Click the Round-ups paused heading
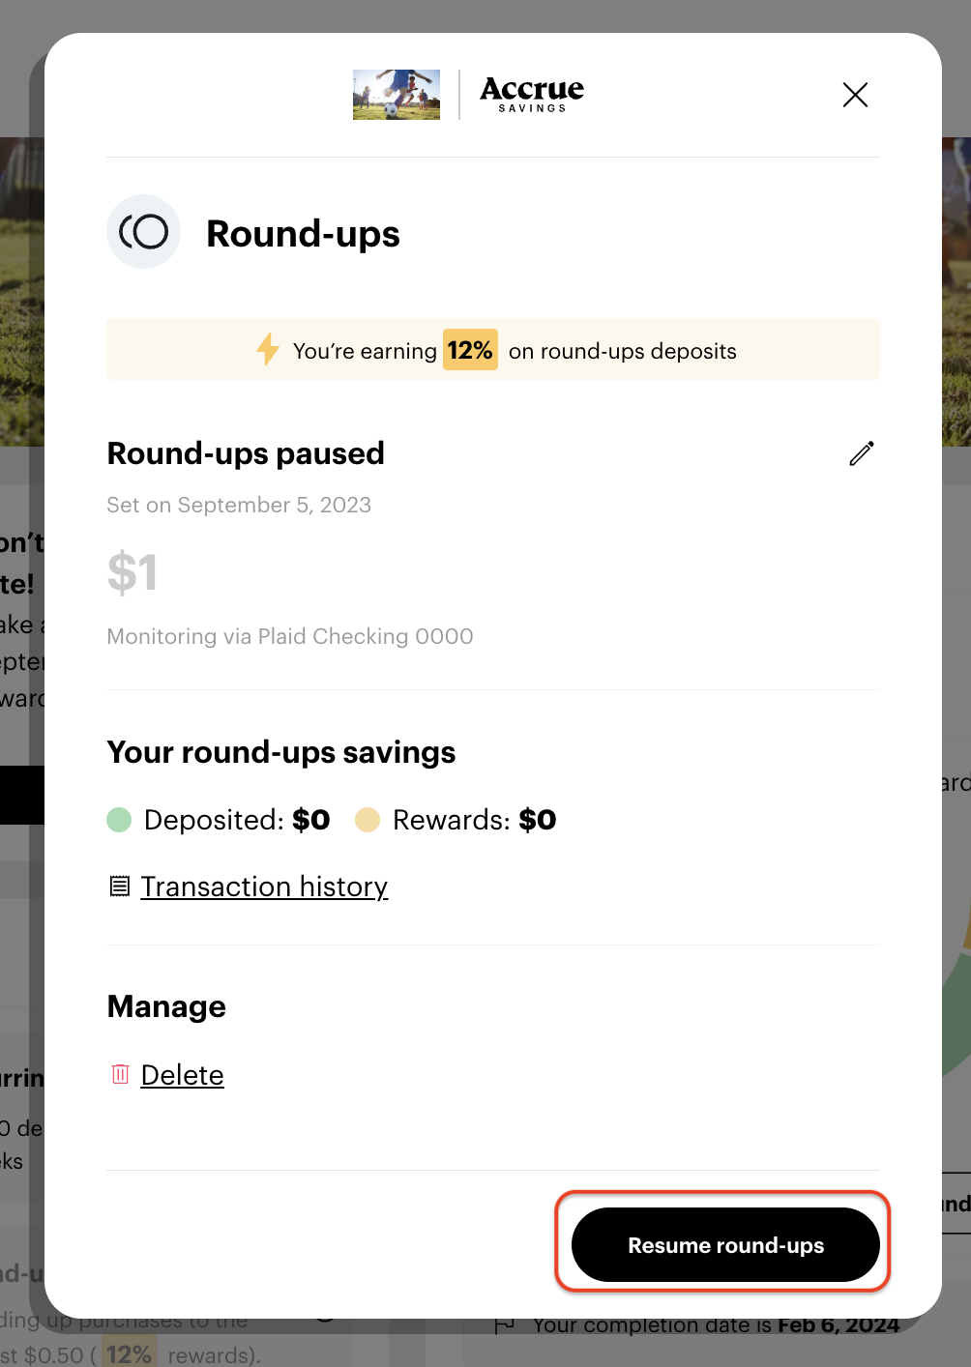This screenshot has width=971, height=1367. coord(246,453)
